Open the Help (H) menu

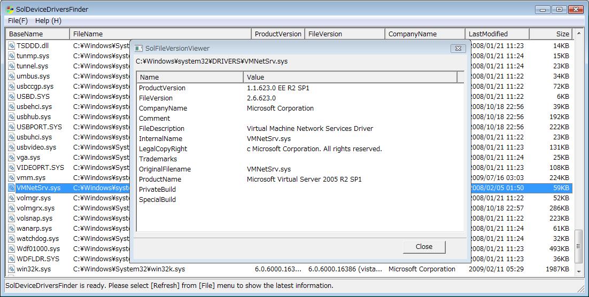(x=48, y=21)
